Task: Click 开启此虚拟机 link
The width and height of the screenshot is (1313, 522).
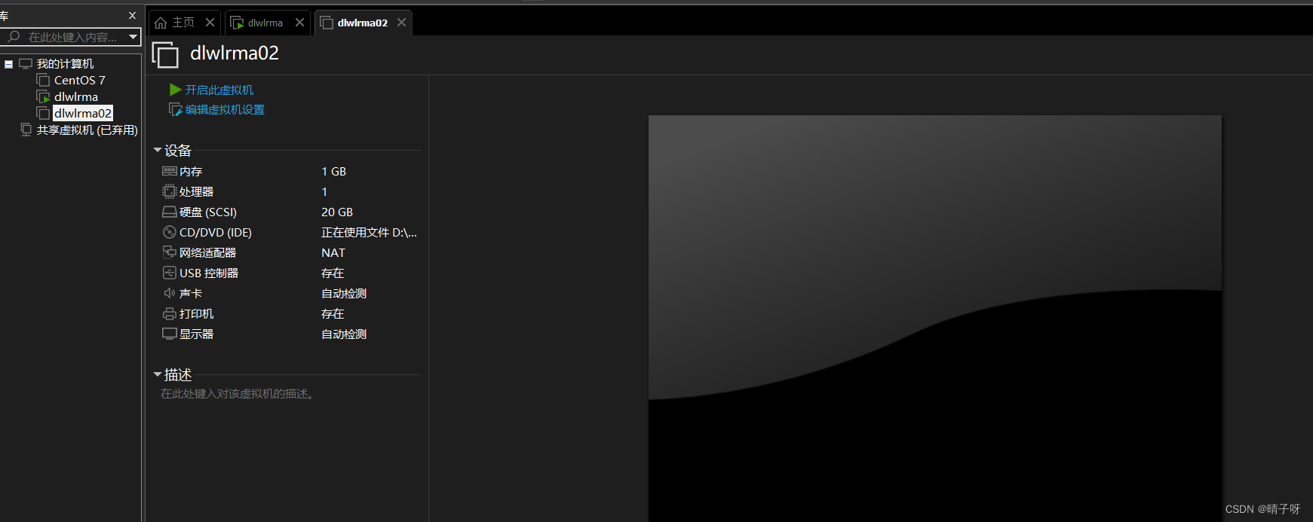Action: pyautogui.click(x=219, y=90)
